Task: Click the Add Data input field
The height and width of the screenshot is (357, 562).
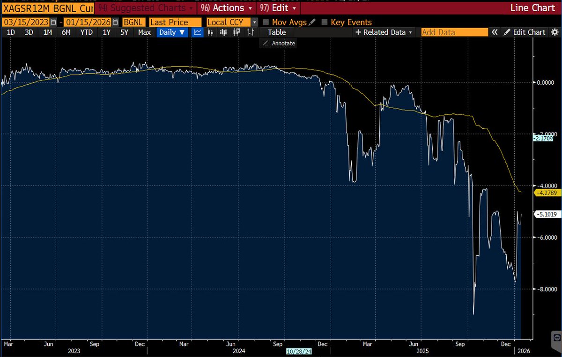Action: [454, 32]
